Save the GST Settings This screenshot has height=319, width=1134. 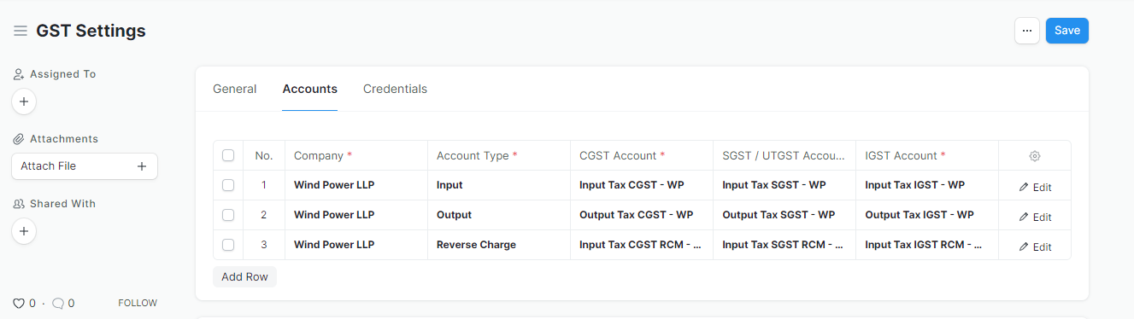1067,31
